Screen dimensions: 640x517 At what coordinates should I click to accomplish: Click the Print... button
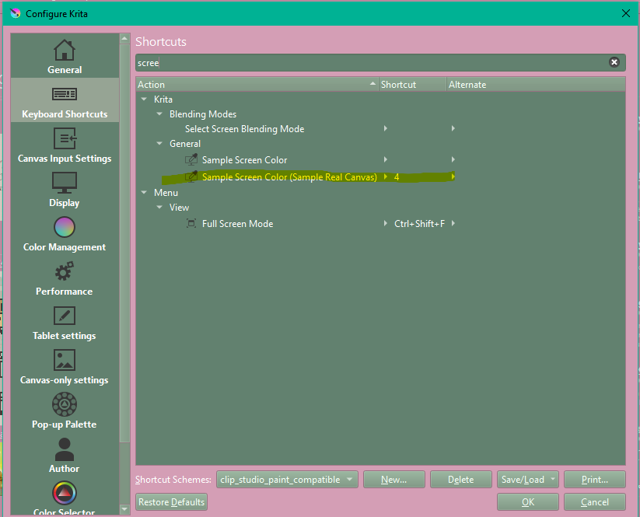coord(595,480)
